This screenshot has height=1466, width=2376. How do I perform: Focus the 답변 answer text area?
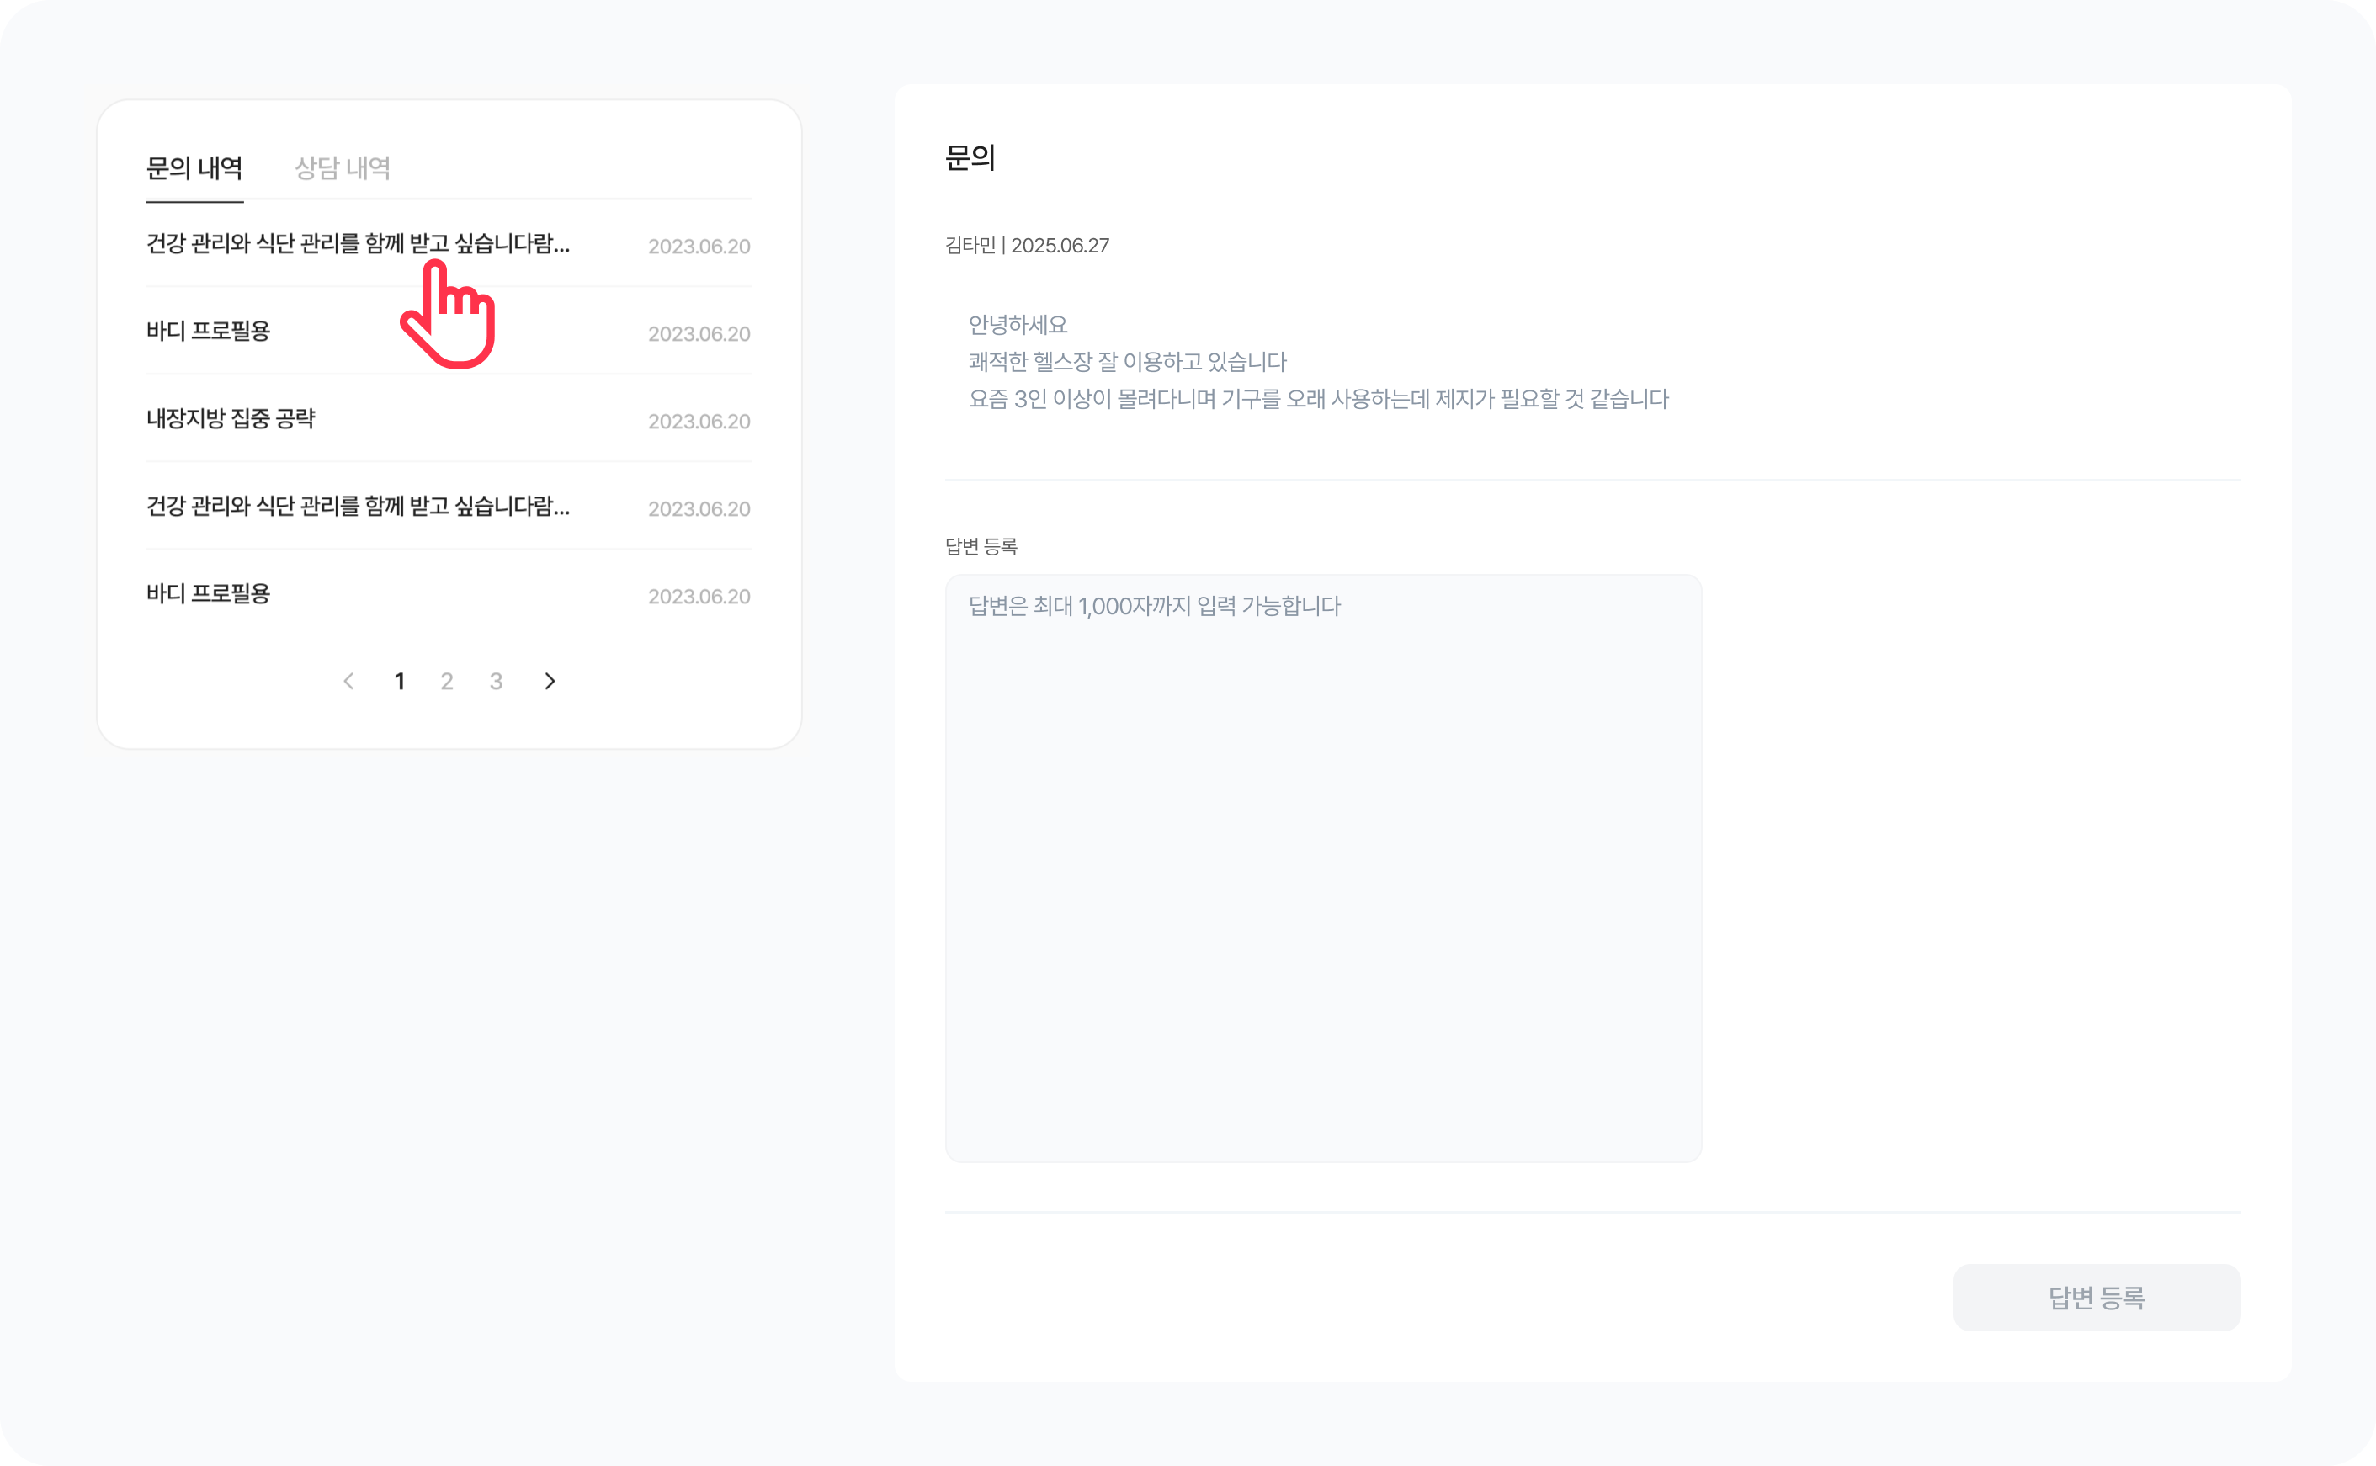click(1323, 868)
